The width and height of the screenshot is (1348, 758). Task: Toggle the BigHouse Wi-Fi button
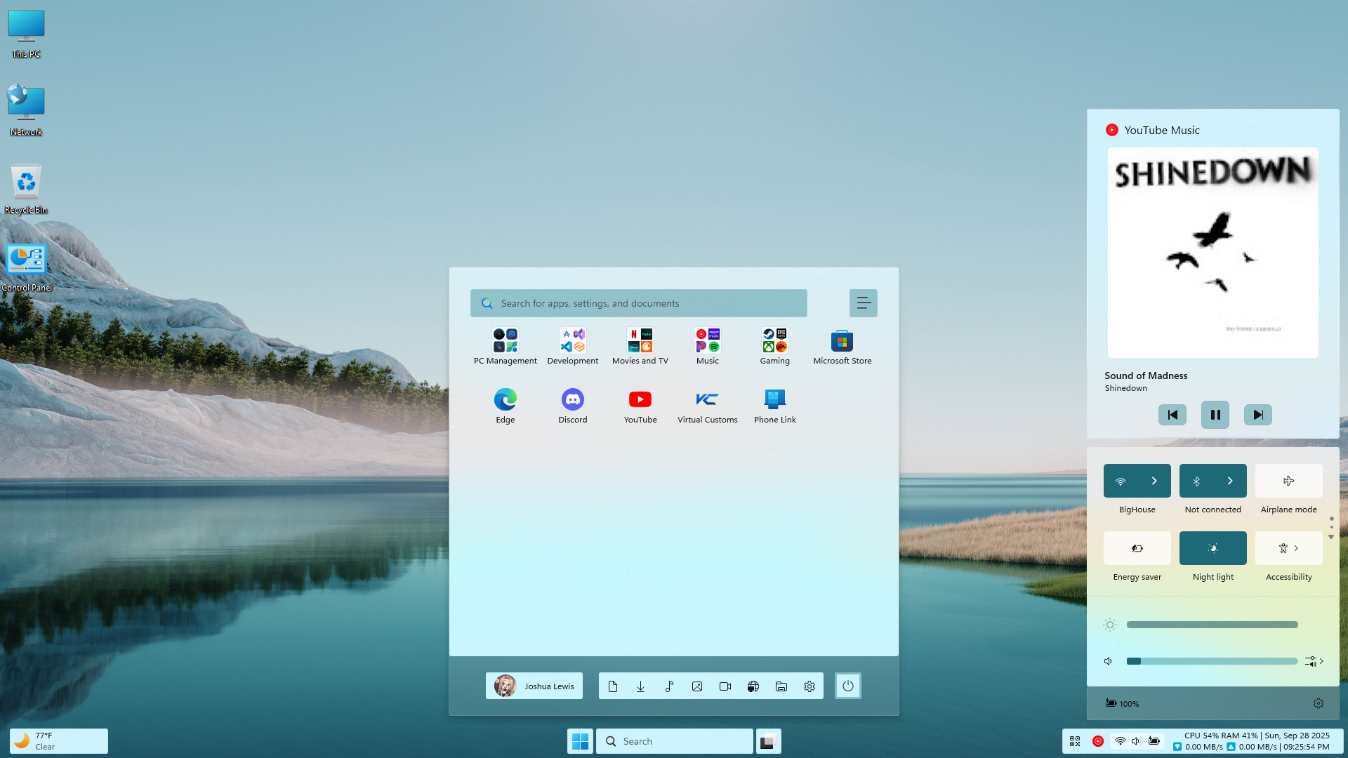click(1121, 481)
